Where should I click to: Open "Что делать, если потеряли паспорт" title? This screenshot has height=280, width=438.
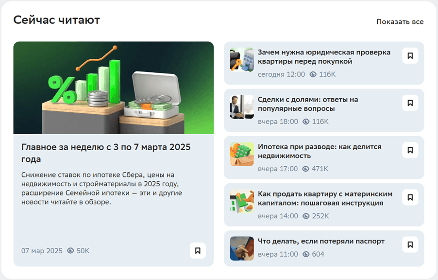click(x=321, y=241)
